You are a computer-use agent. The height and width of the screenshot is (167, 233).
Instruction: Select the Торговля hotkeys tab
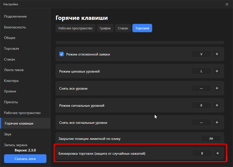click(x=142, y=28)
